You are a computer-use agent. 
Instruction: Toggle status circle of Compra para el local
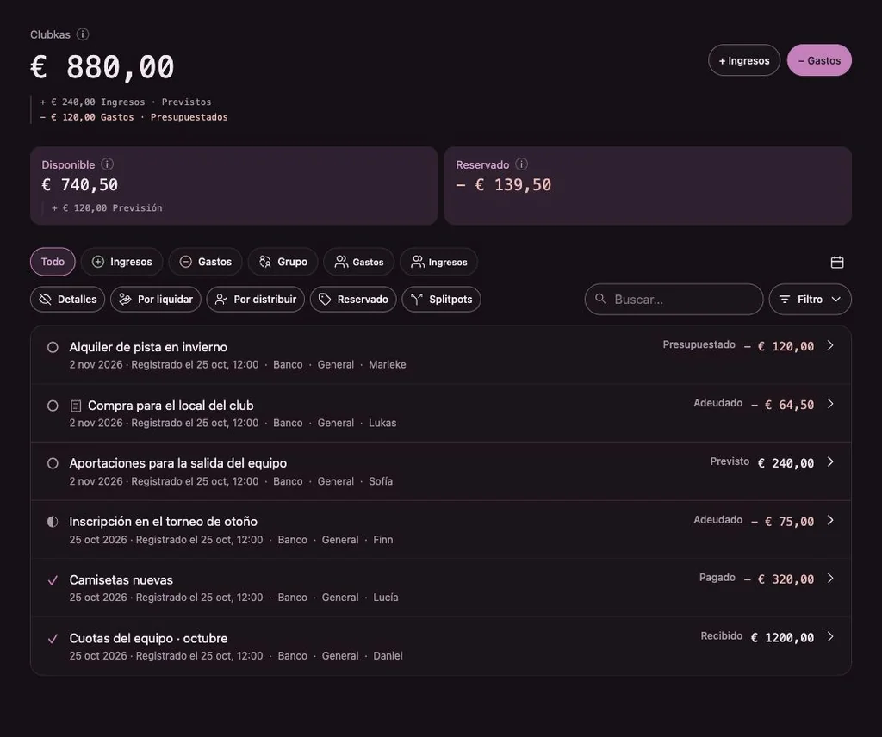point(53,406)
